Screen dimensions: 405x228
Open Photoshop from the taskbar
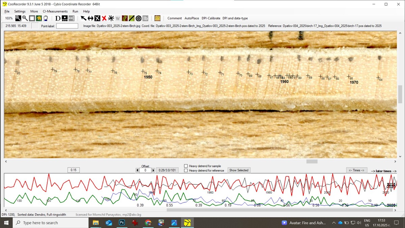click(x=122, y=223)
